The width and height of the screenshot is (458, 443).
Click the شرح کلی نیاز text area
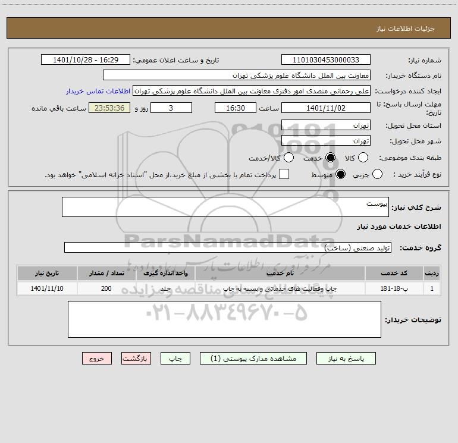(x=225, y=207)
